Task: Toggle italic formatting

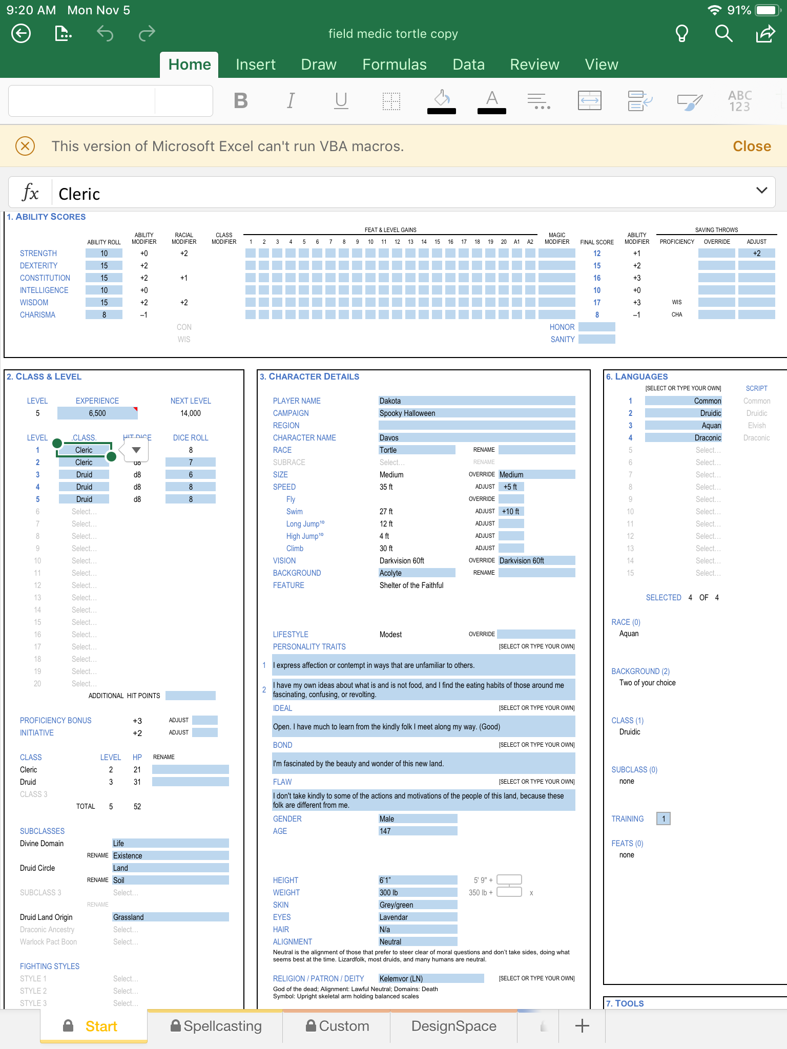Action: tap(291, 101)
